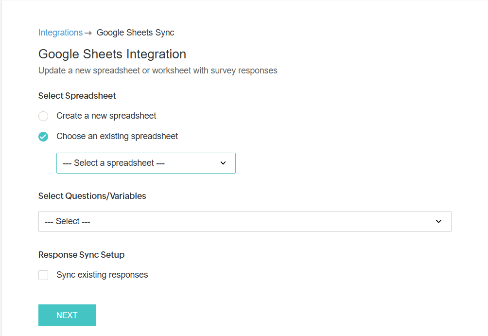
Task: Click the Integrations breadcrumb link
Action: [x=60, y=33]
